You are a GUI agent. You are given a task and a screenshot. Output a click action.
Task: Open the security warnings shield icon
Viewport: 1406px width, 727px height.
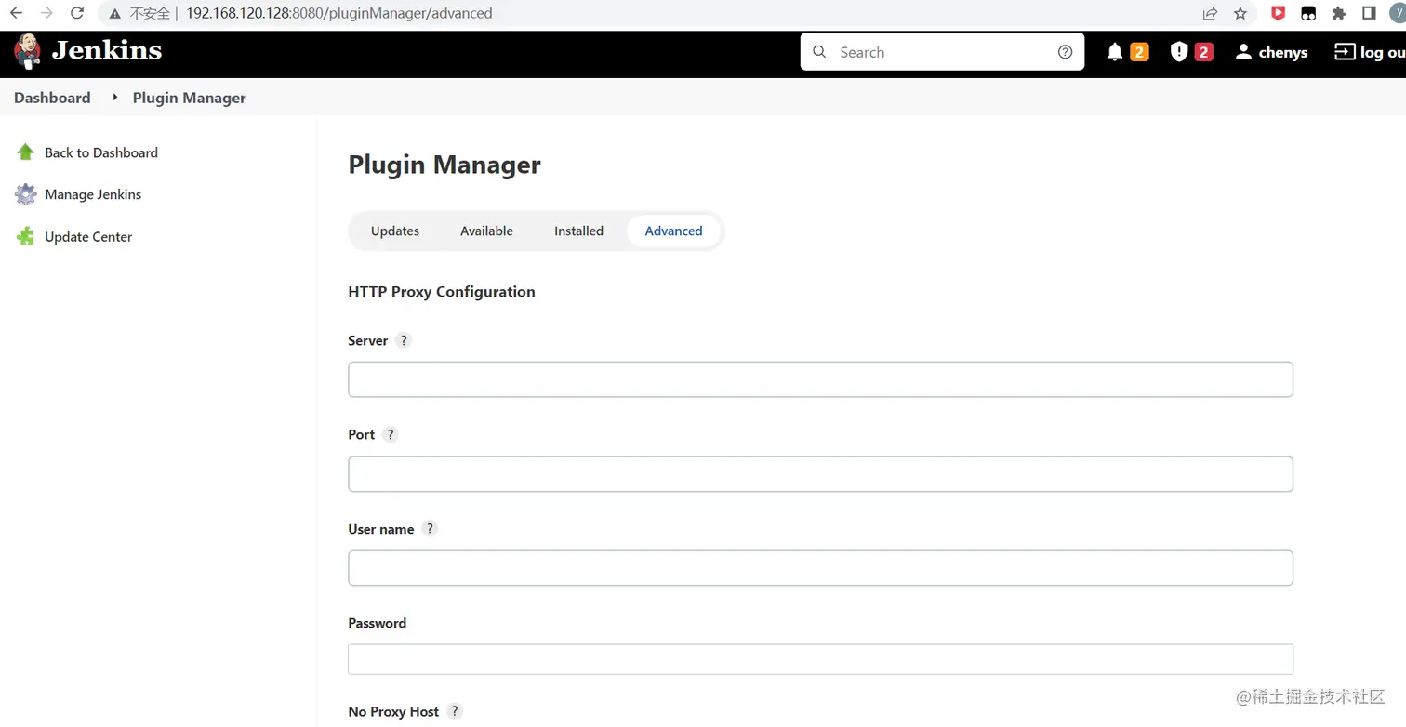point(1179,52)
